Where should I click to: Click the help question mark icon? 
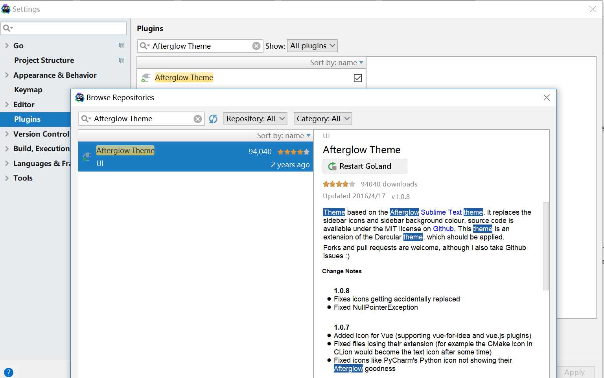(8, 372)
